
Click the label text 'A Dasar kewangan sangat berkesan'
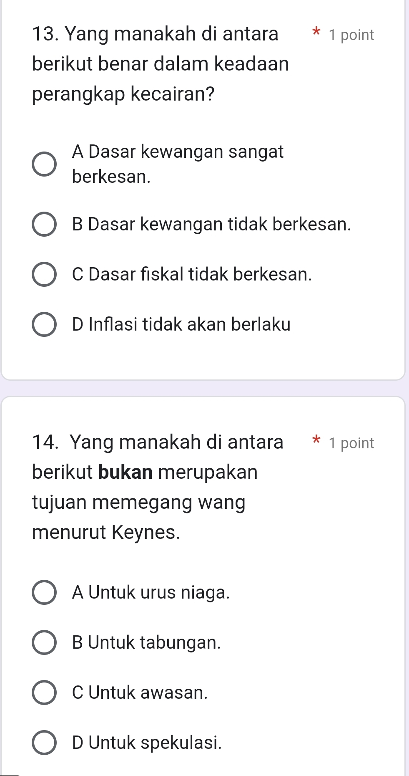(178, 164)
